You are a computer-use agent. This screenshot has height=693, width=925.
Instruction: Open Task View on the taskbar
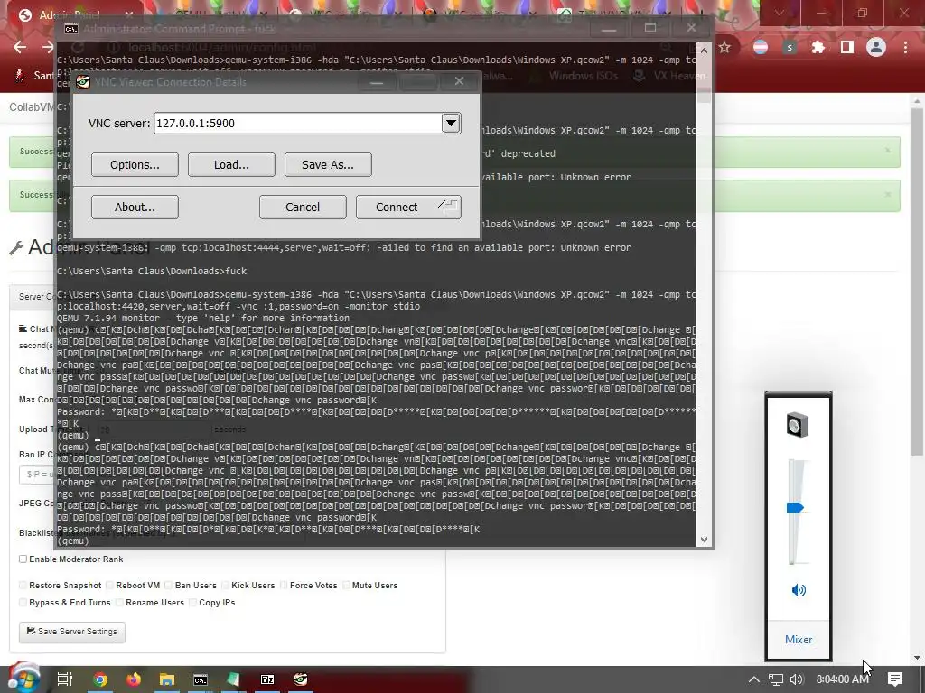[x=64, y=679]
